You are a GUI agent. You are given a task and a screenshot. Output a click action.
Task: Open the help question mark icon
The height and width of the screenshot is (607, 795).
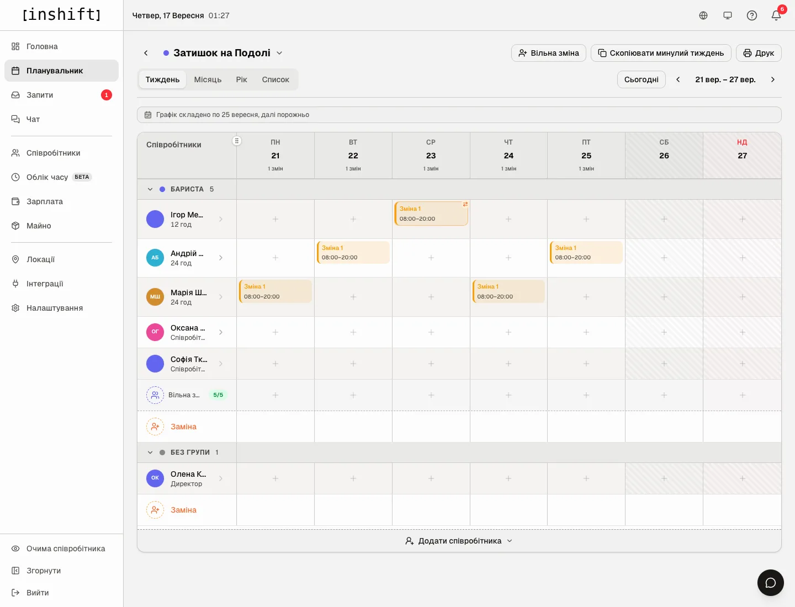(x=752, y=15)
